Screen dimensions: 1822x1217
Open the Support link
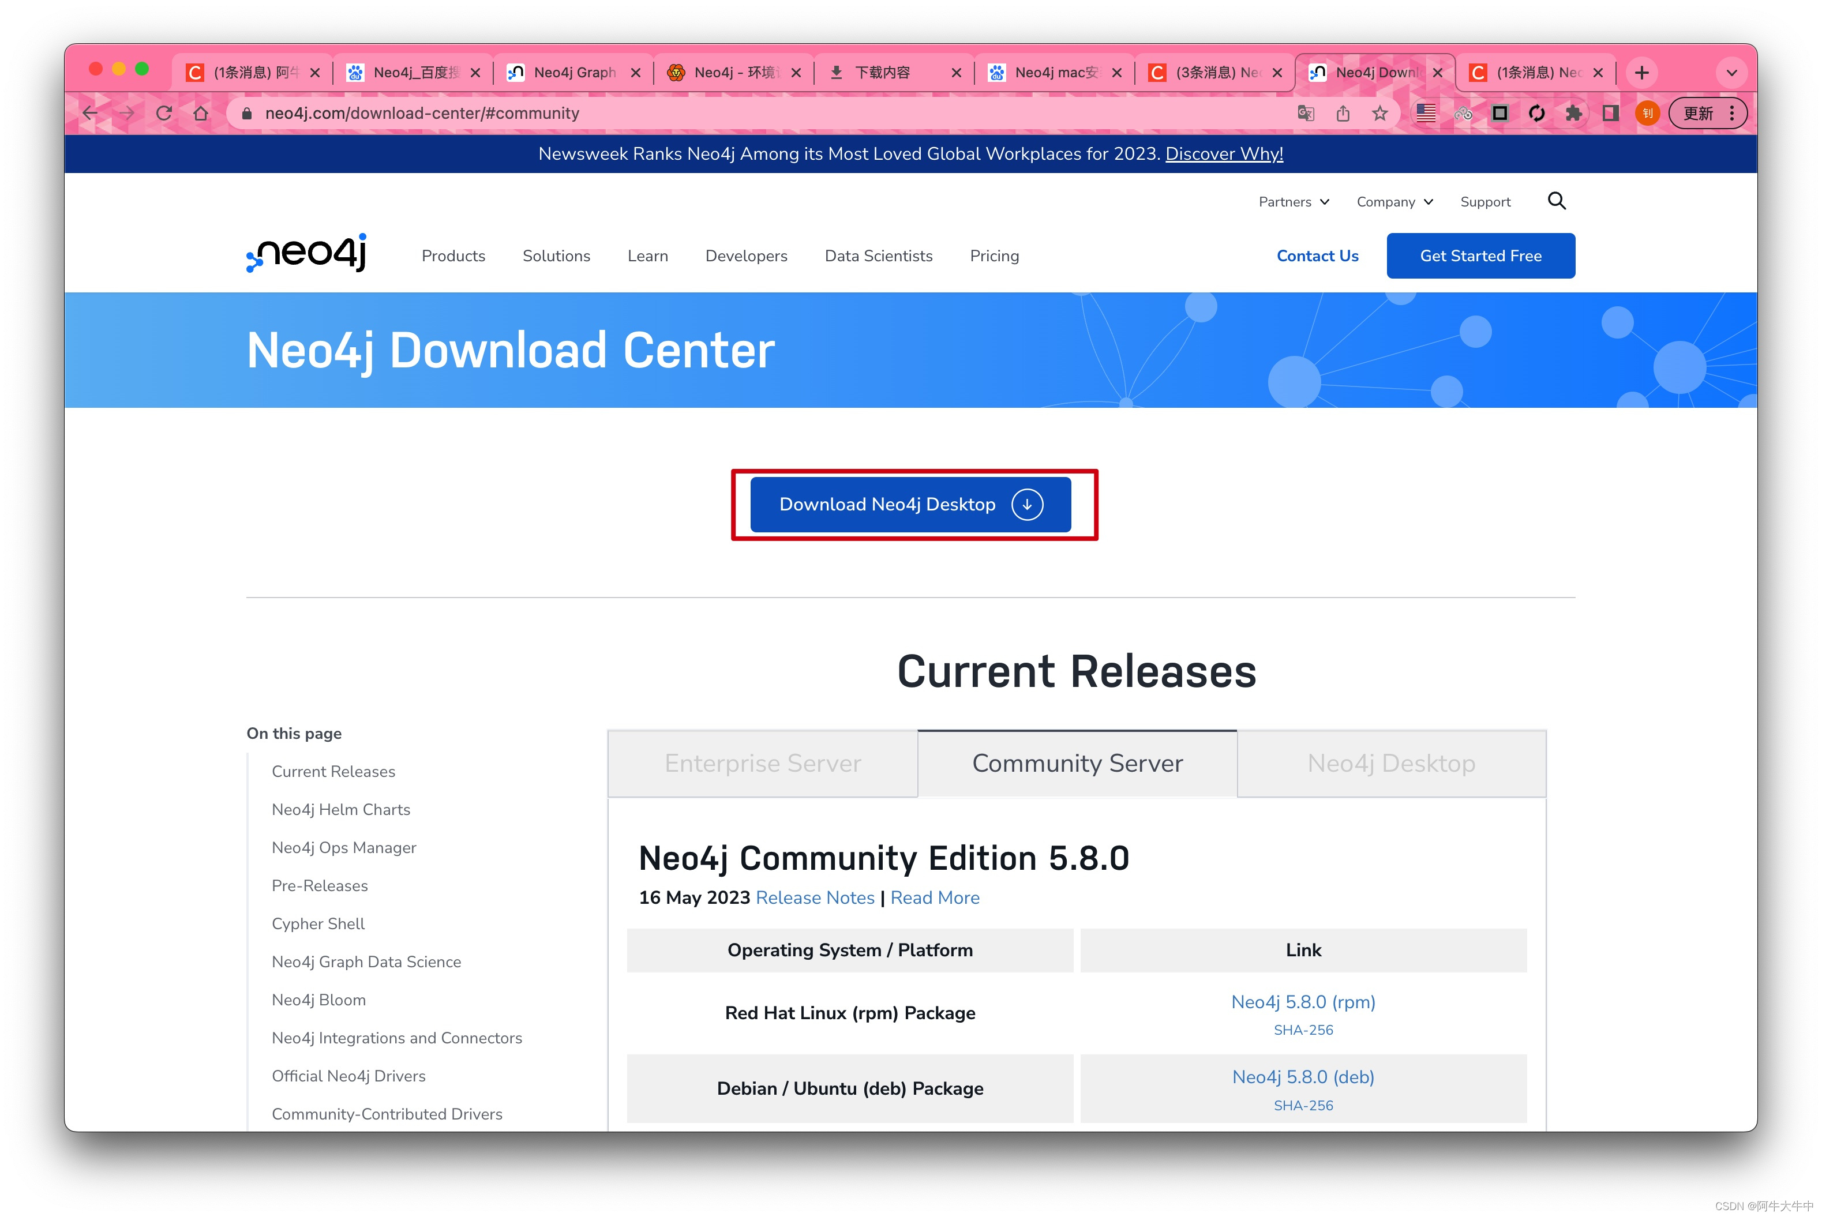tap(1485, 202)
